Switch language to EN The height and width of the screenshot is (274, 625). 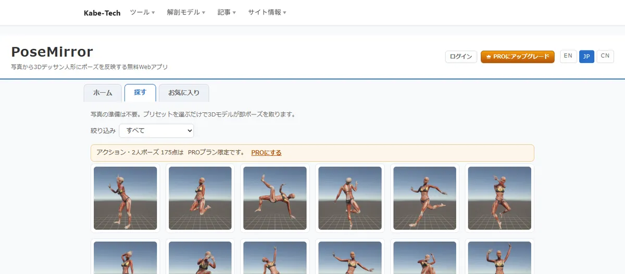(x=568, y=56)
